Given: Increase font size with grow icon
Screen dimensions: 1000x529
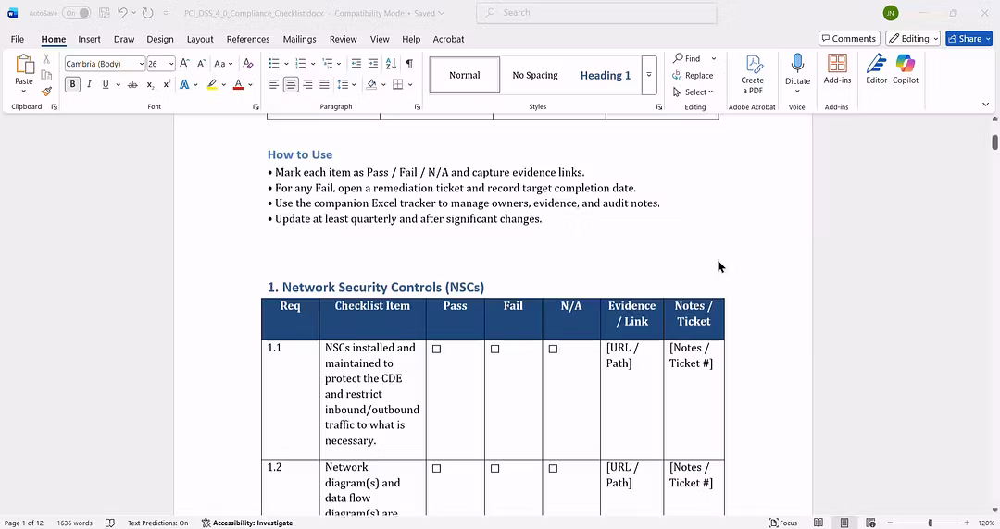Looking at the screenshot, I should 184,64.
